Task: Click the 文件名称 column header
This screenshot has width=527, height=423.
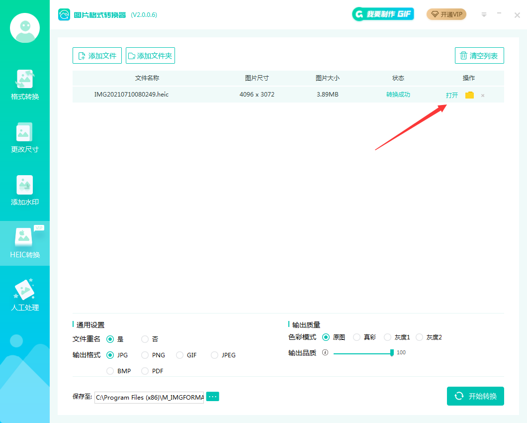Action: 147,78
